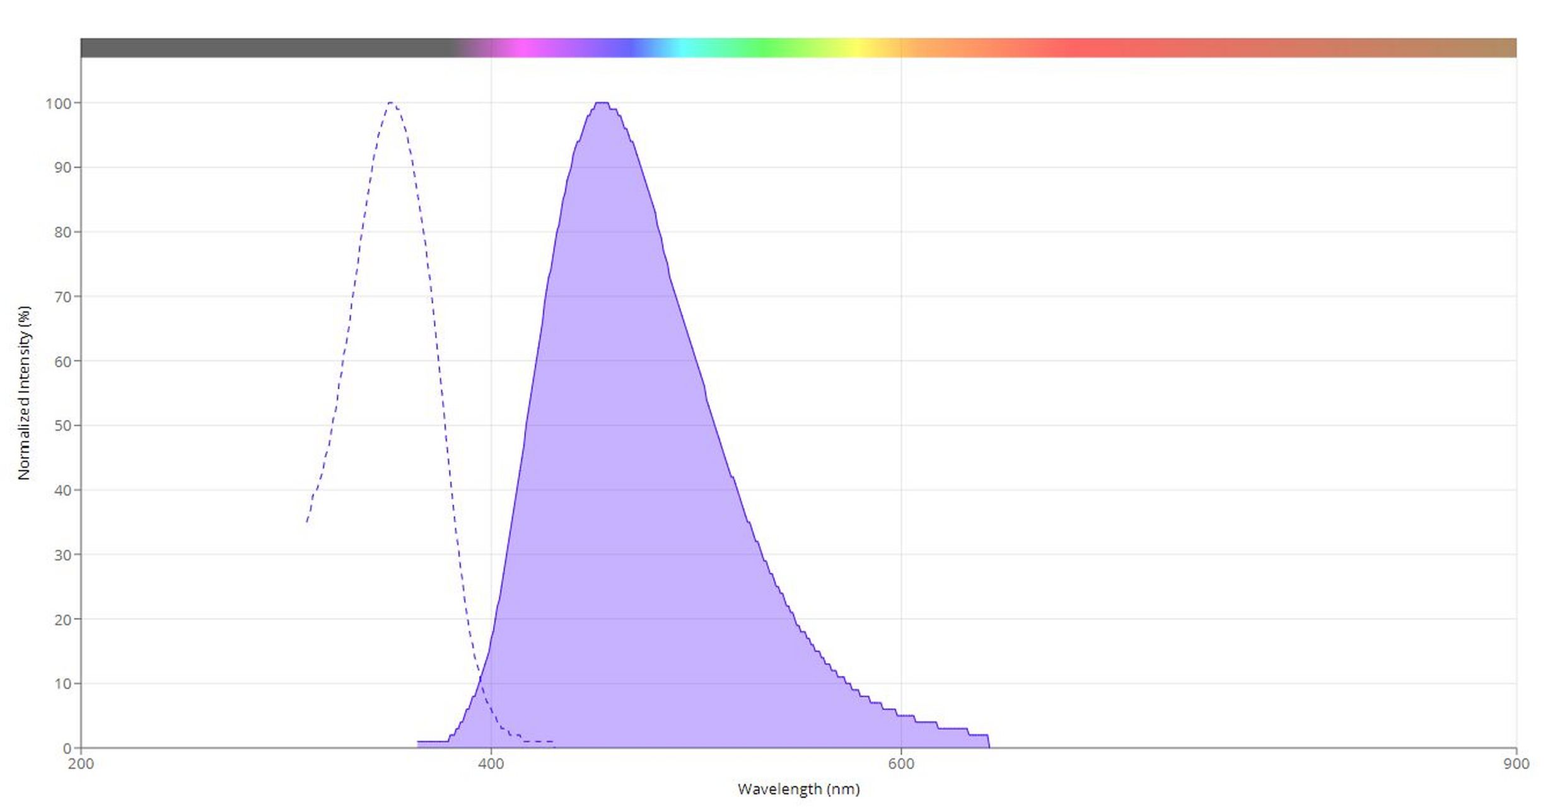Click the 900 tick label on wavelength axis
The width and height of the screenshot is (1548, 807).
[1515, 764]
